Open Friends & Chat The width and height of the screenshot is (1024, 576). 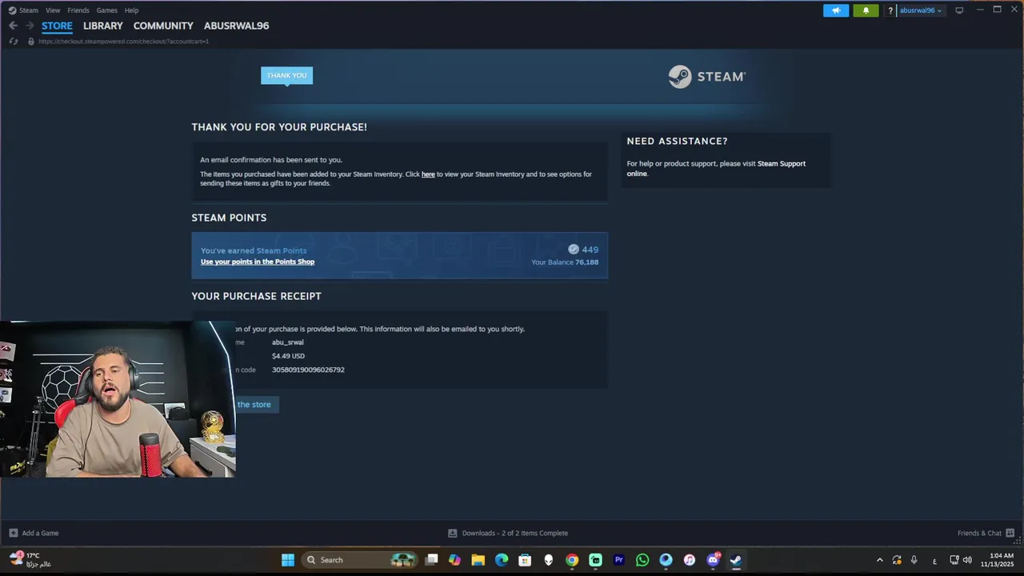986,533
